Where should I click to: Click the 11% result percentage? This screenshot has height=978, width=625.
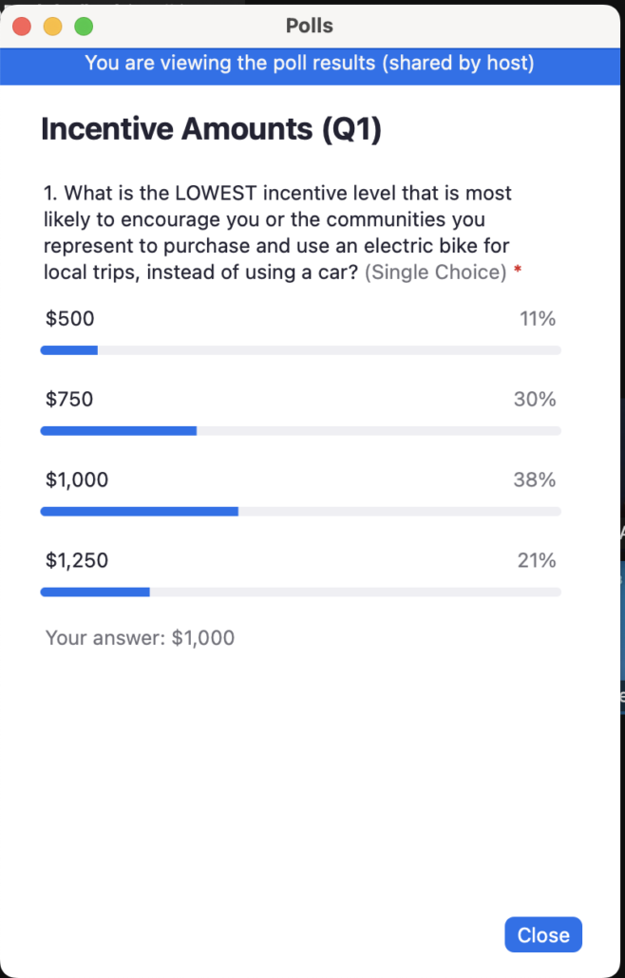538,318
